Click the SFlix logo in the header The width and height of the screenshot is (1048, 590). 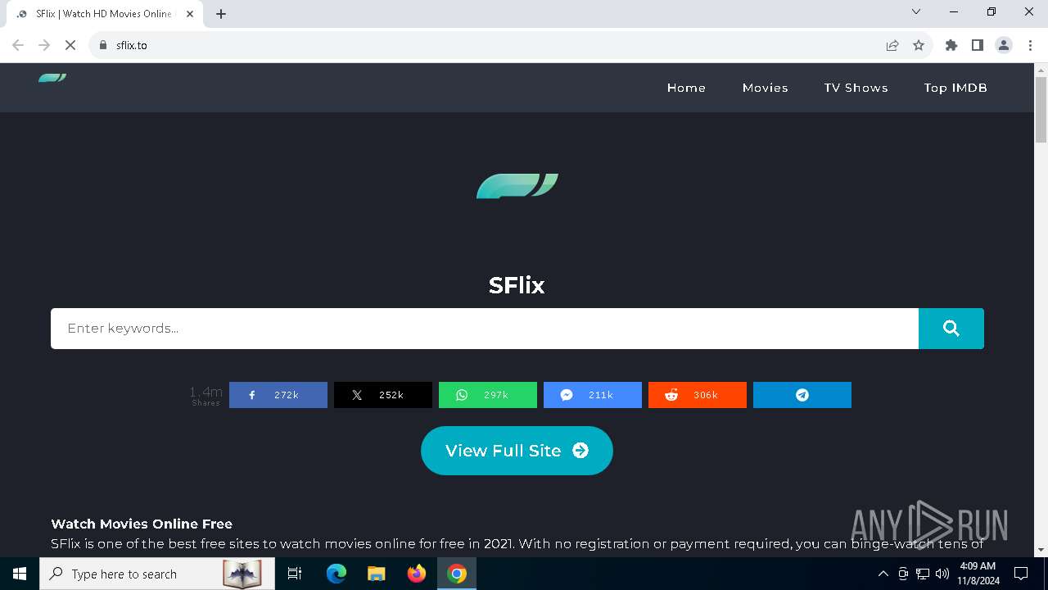[52, 78]
